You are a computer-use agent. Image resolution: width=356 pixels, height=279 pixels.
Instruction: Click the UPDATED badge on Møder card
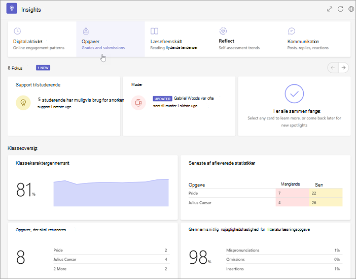point(162,99)
